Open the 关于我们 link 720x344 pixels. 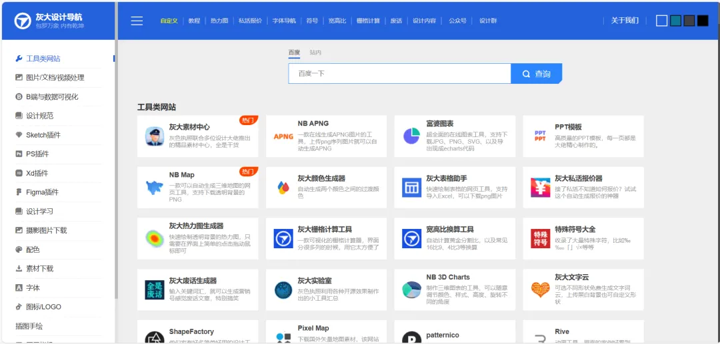(625, 21)
